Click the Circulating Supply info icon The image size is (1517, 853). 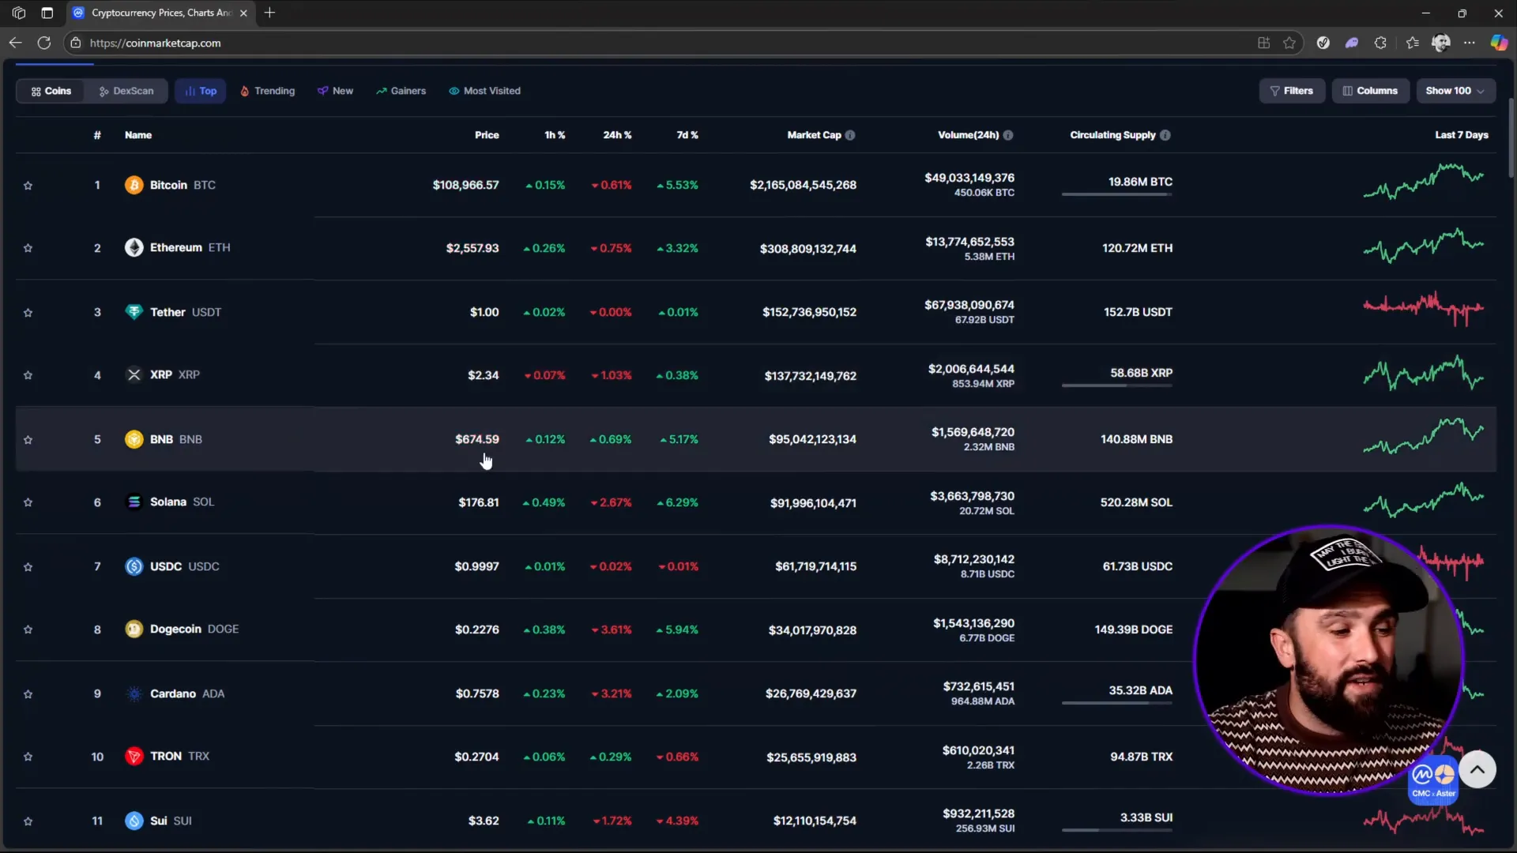tap(1165, 135)
